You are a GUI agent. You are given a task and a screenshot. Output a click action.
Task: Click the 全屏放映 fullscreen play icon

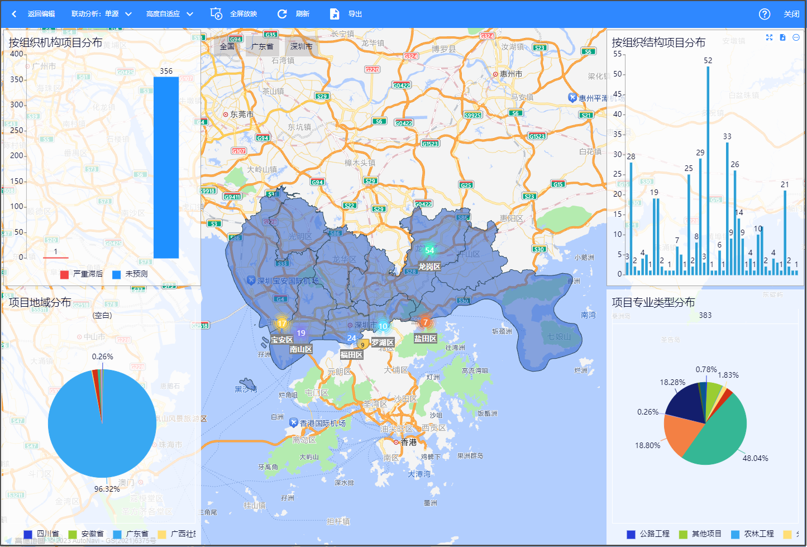point(216,14)
